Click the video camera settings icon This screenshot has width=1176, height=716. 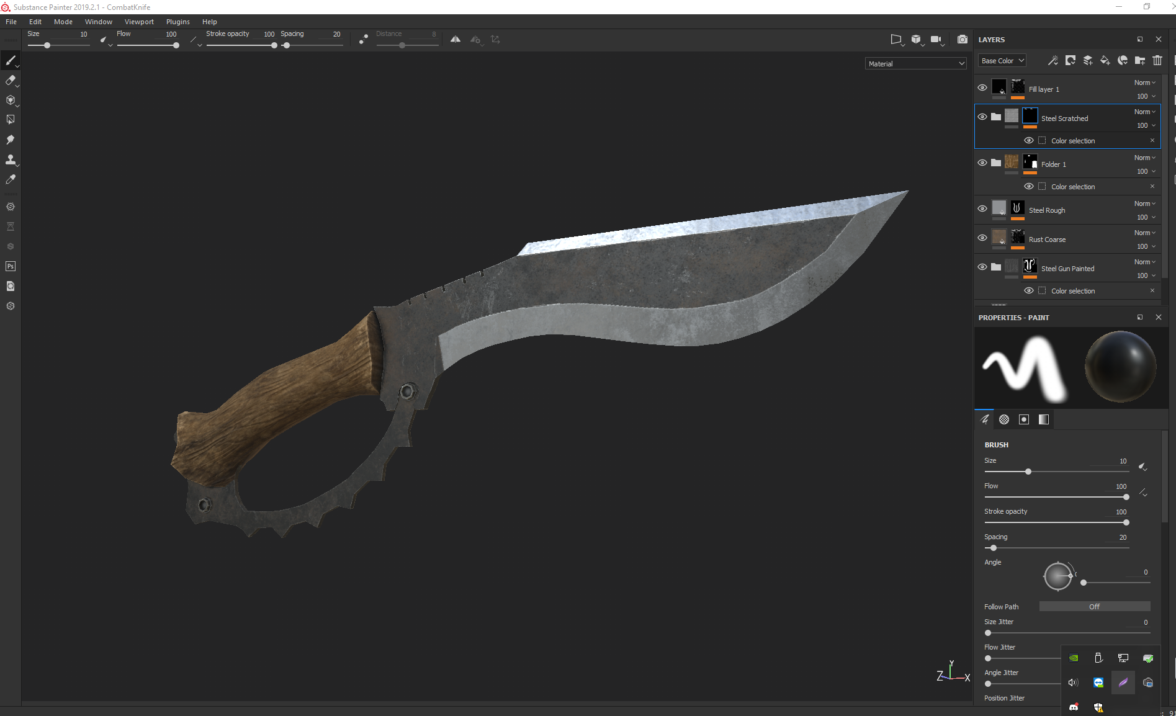[x=936, y=39]
